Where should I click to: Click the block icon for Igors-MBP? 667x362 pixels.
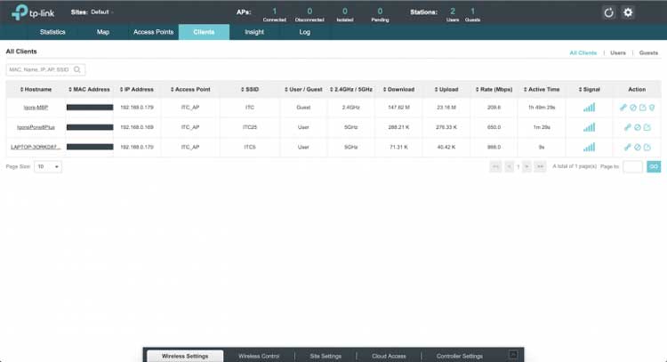633,108
